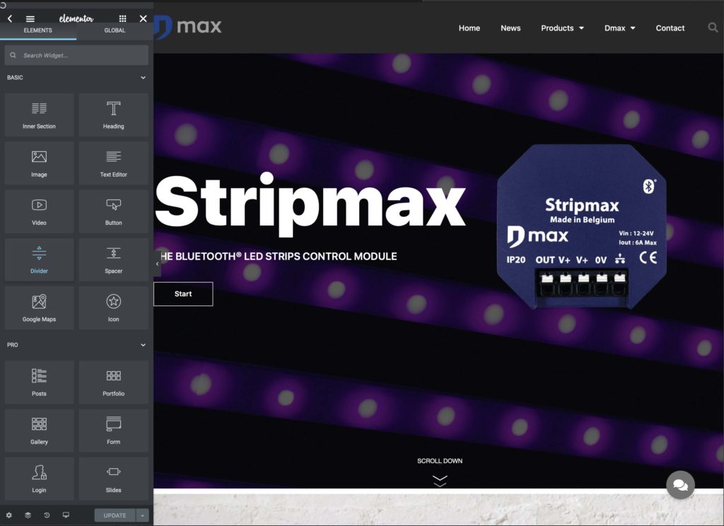Open page settings gear icon
Viewport: 724px width, 526px height.
point(9,515)
